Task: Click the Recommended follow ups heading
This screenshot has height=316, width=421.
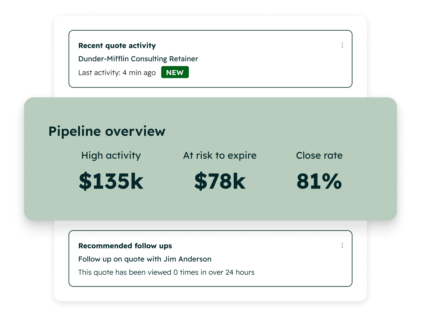Action: point(125,246)
